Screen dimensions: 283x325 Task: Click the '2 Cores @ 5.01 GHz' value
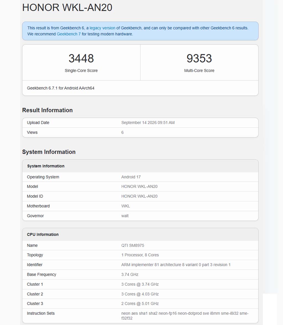tap(140, 303)
